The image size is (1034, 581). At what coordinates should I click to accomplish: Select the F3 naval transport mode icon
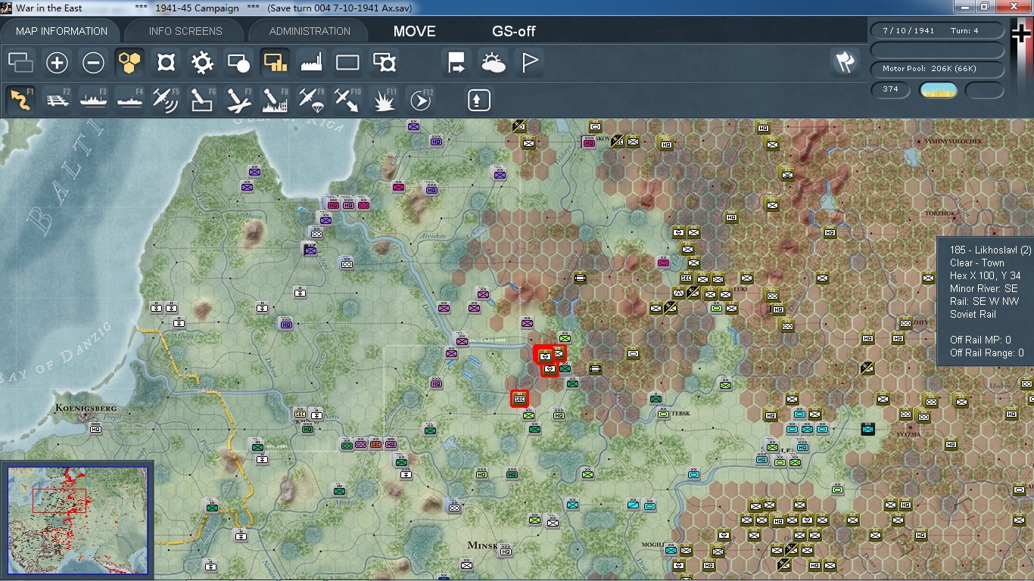point(93,100)
